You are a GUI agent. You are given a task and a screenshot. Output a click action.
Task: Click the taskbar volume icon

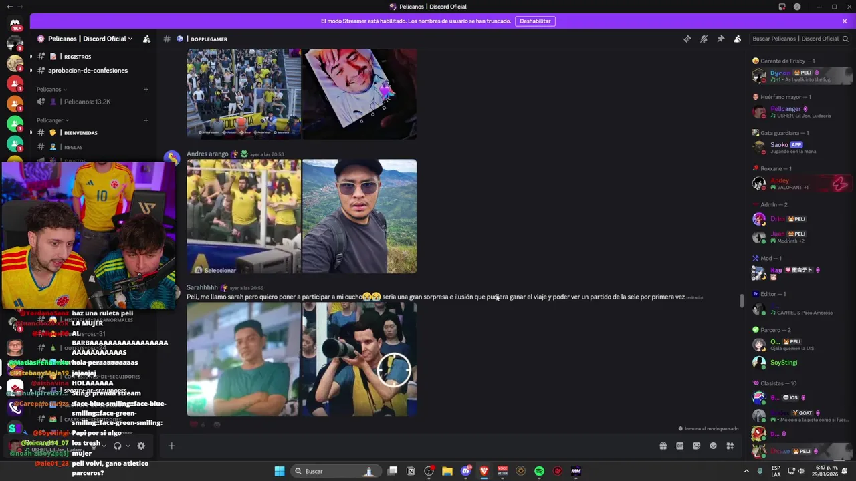(x=801, y=471)
